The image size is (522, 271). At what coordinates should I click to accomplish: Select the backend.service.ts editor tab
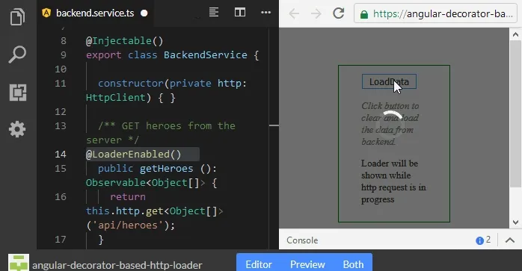pyautogui.click(x=95, y=13)
